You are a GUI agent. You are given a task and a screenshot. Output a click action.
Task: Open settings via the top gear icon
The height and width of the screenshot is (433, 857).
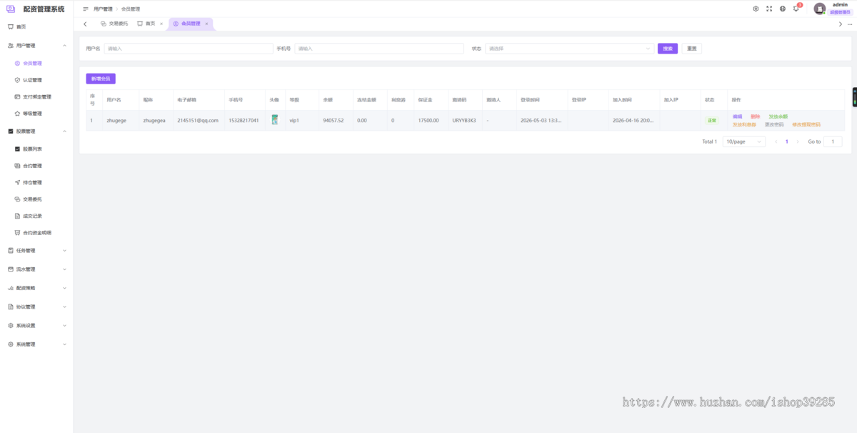click(x=756, y=9)
